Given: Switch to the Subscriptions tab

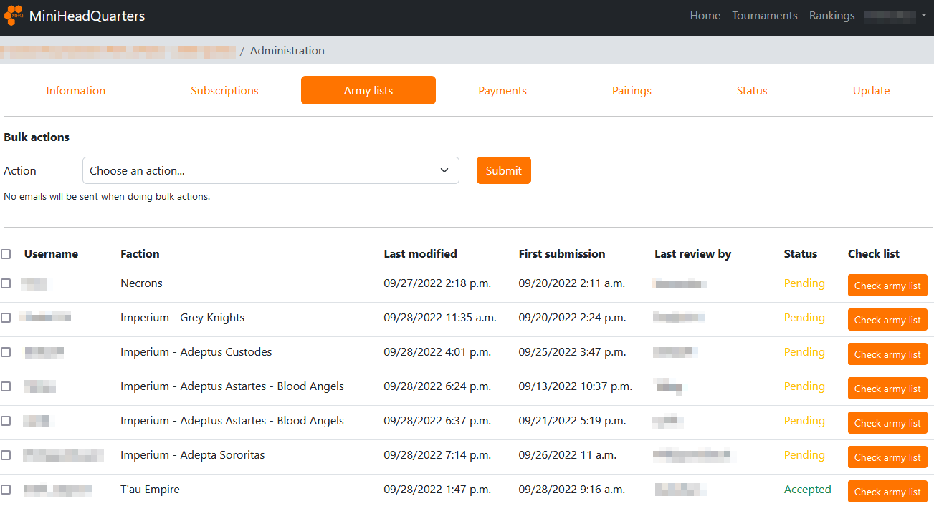Looking at the screenshot, I should 224,91.
